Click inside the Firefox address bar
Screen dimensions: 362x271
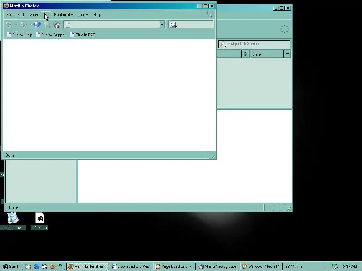(x=115, y=25)
